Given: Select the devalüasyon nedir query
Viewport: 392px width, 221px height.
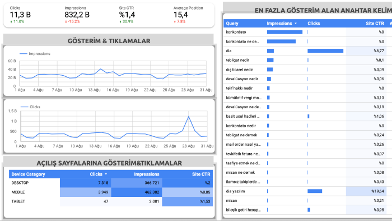Looking at the screenshot, I should 242,79.
